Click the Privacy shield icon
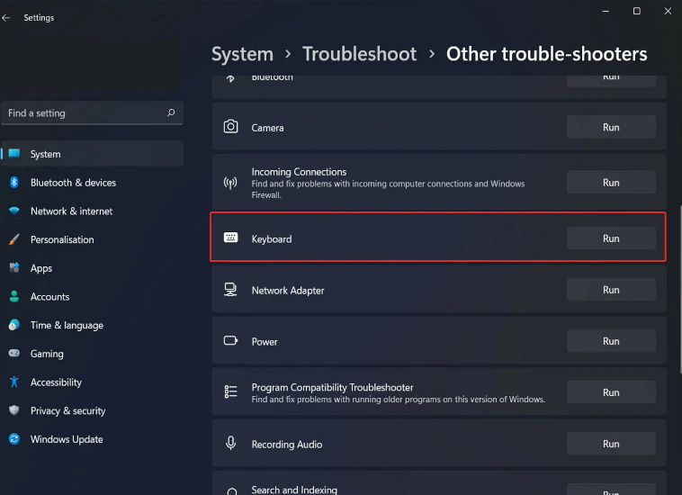The height and width of the screenshot is (495, 682). (x=13, y=410)
